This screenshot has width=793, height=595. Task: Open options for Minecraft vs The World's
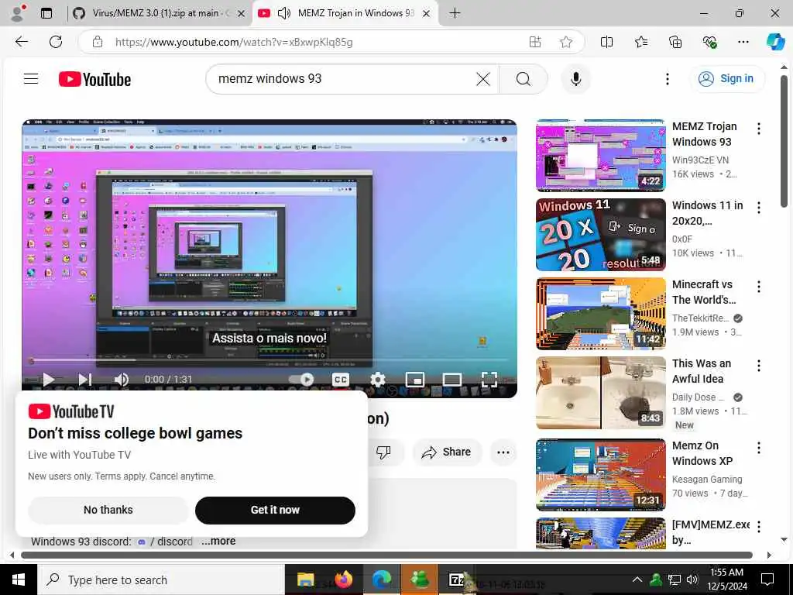[x=759, y=287]
